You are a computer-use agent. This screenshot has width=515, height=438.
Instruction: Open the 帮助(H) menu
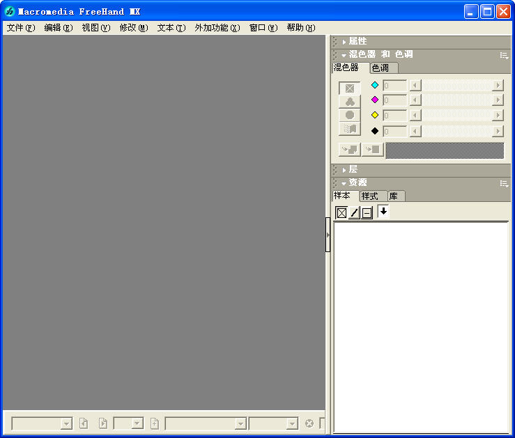[x=301, y=28]
